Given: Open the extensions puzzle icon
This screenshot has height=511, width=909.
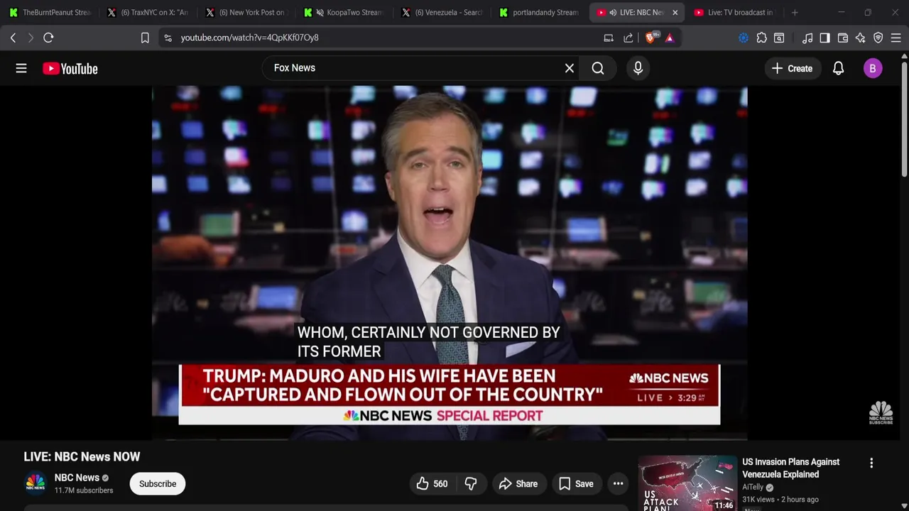Looking at the screenshot, I should click(761, 38).
